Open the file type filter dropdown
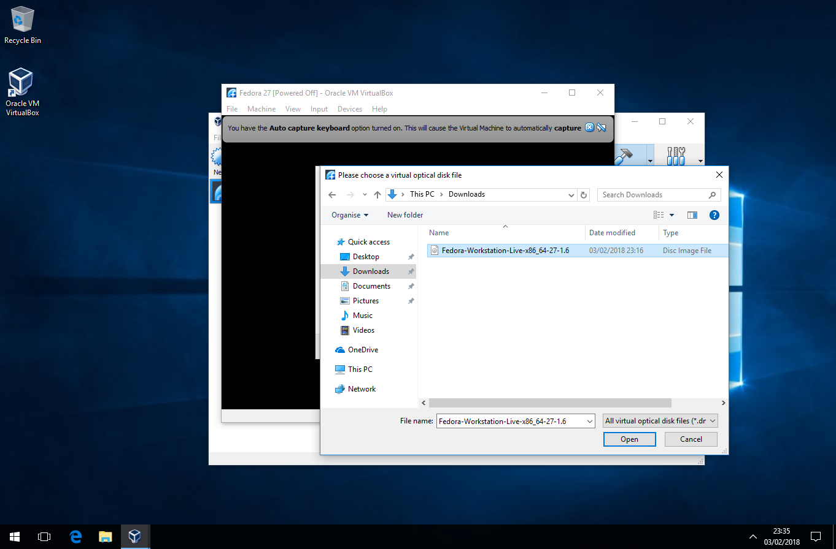 (660, 422)
